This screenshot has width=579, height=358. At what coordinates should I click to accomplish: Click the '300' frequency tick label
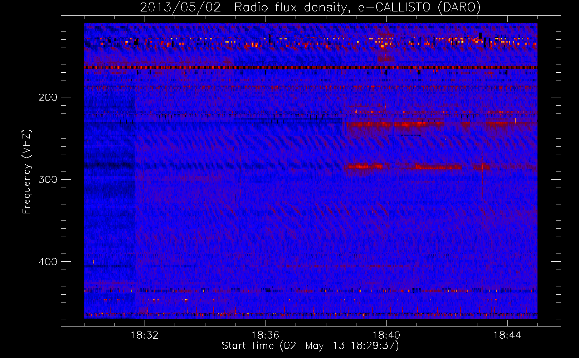48,179
